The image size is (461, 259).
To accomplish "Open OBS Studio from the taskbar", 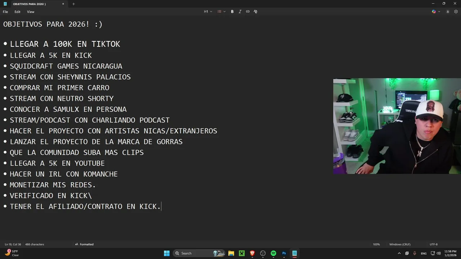I will point(263,253).
